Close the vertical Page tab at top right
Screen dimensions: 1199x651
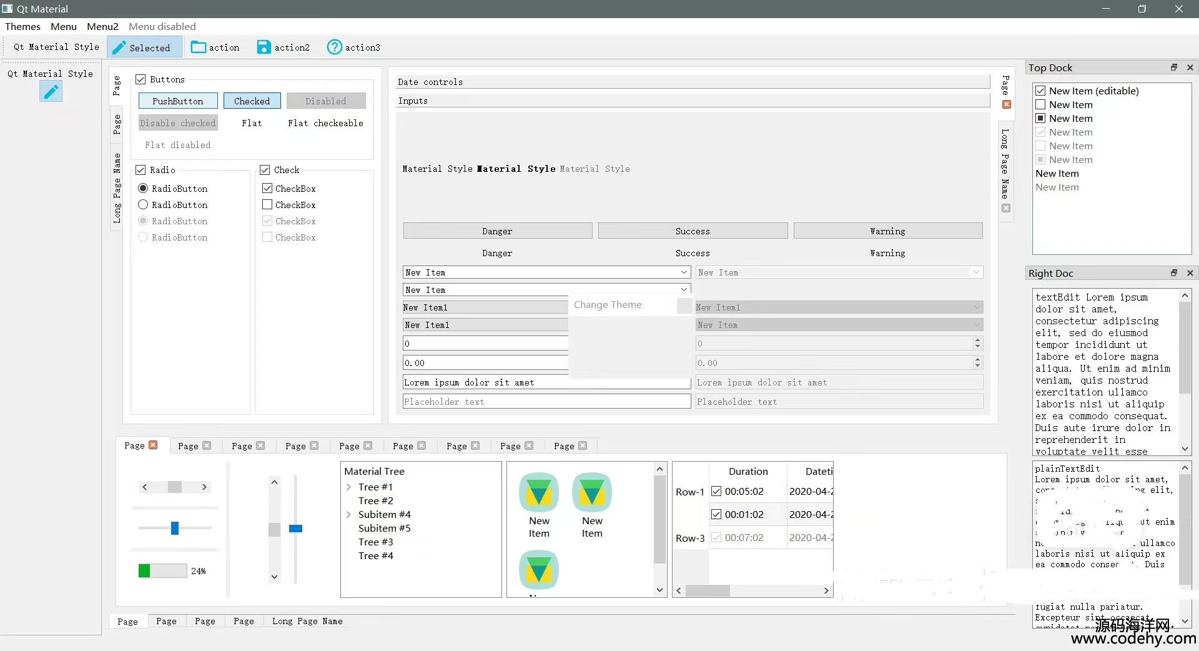point(1007,104)
